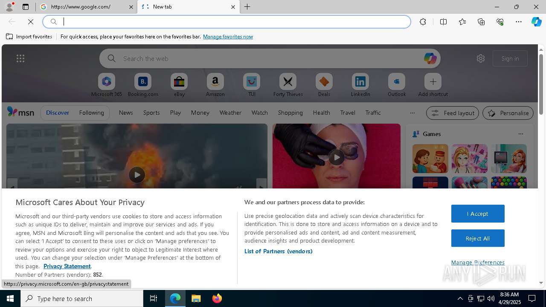
Task: Click the I Accept button
Action: pos(478,214)
